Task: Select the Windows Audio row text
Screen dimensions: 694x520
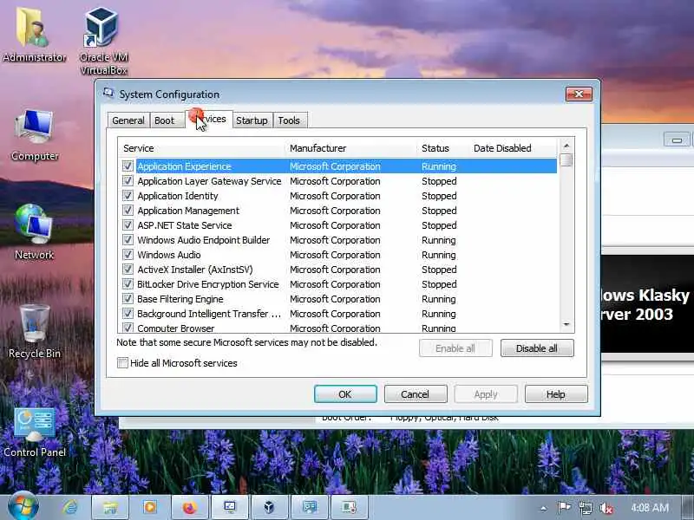Action: coord(169,255)
